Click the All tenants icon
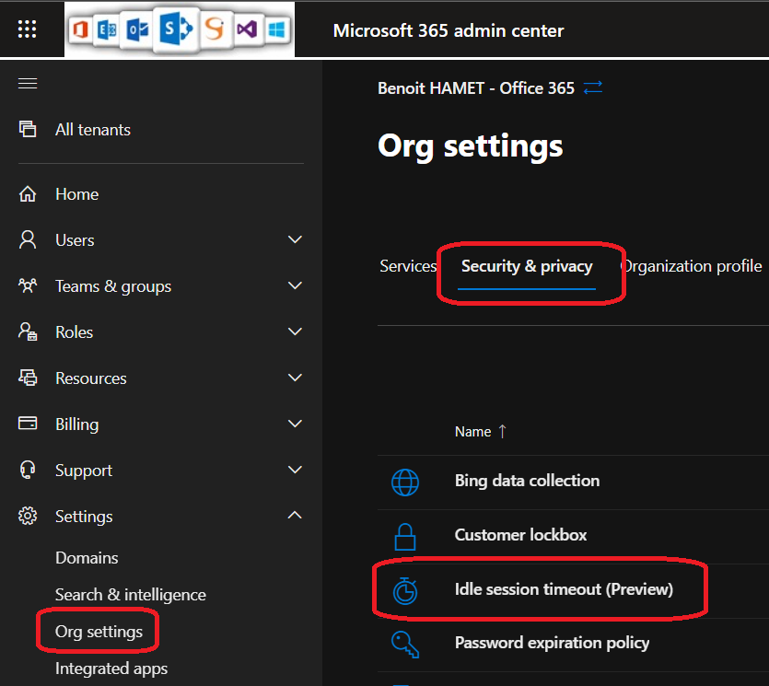 click(28, 130)
